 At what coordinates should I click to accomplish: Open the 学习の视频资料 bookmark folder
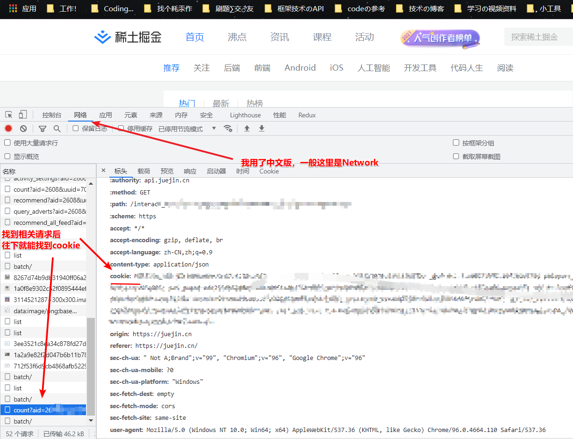[x=485, y=8]
